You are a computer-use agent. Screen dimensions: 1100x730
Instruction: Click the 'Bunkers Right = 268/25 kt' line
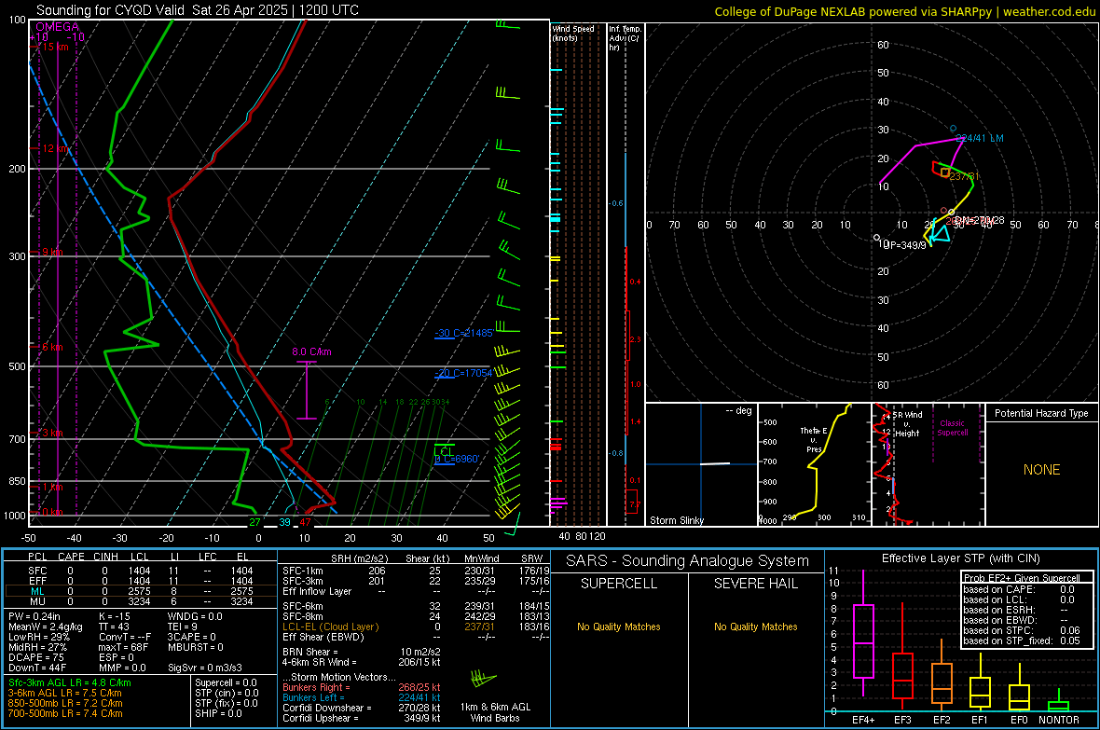coord(362,687)
